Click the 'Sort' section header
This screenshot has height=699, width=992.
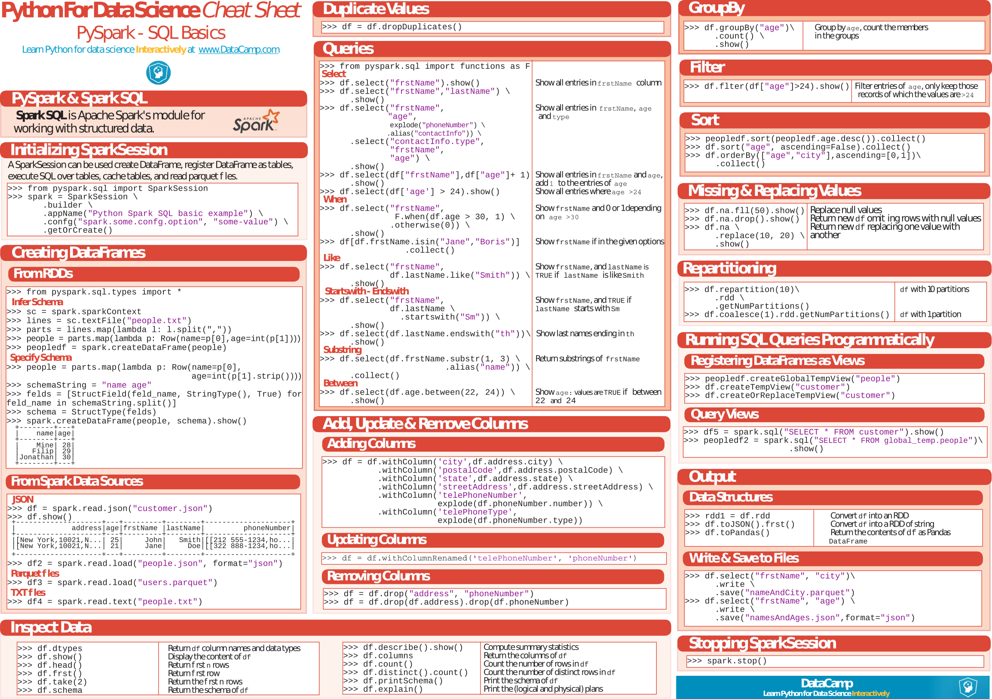point(835,120)
